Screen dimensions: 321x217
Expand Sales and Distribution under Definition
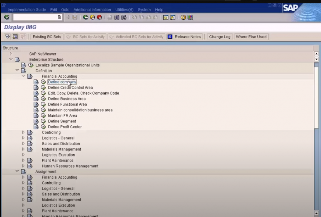23,144
